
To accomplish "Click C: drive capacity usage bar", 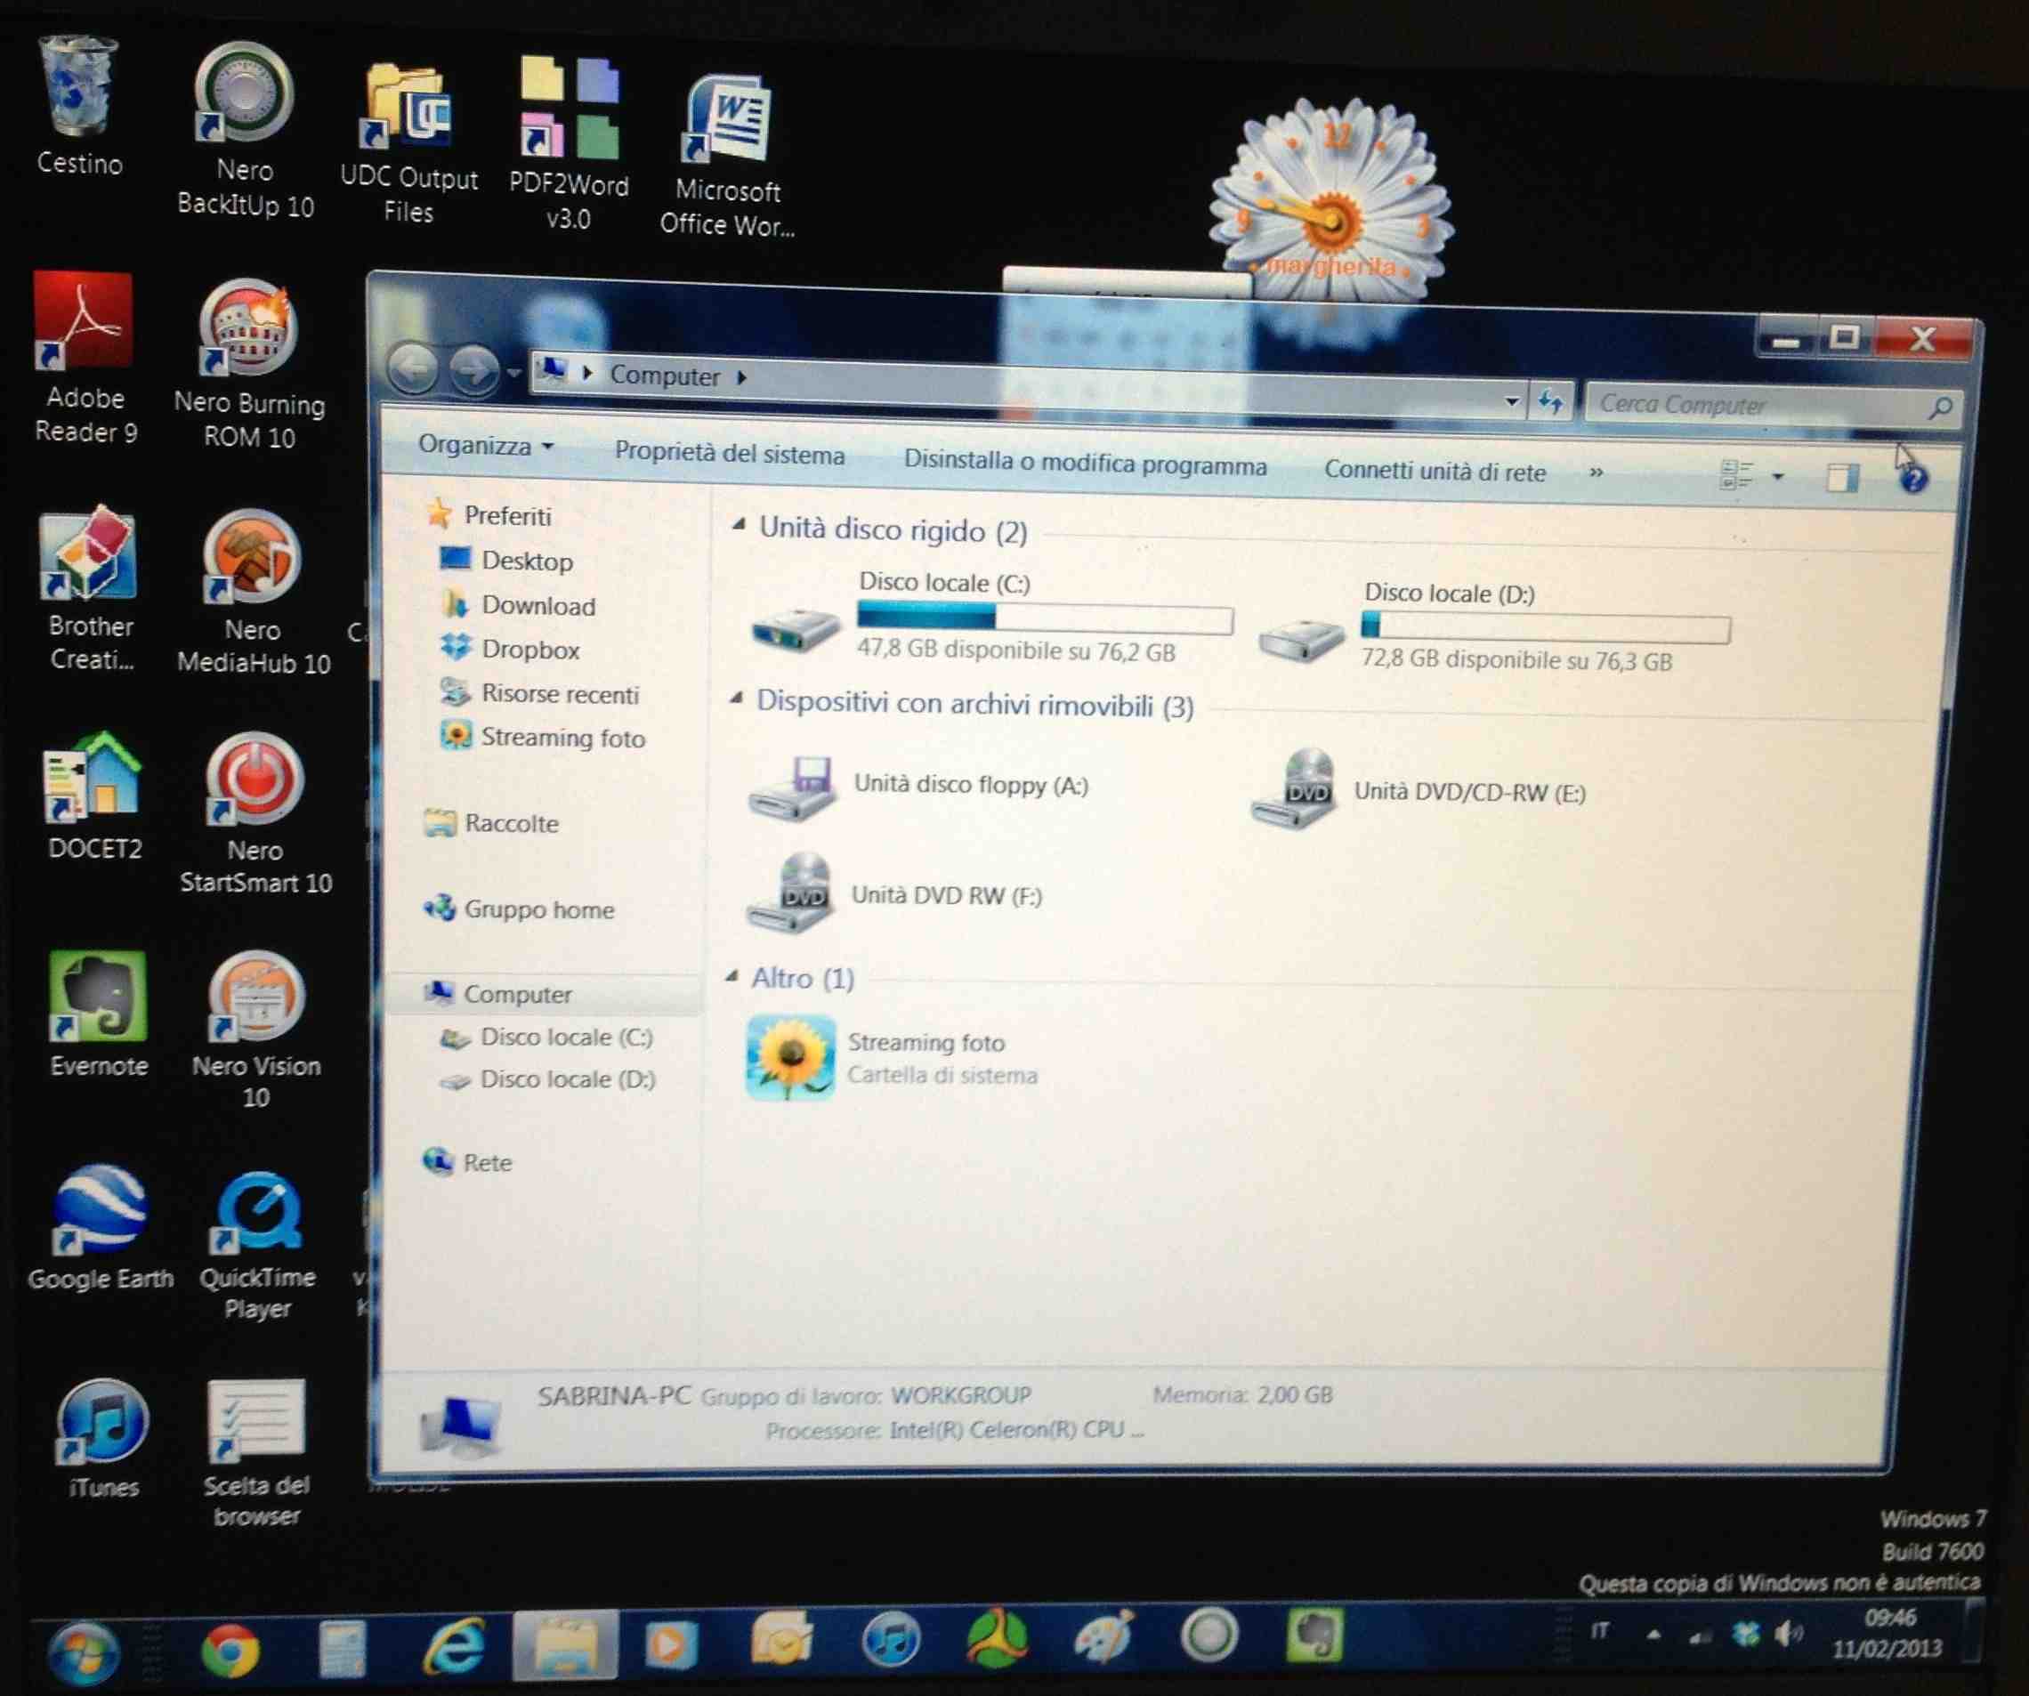I will 1045,618.
